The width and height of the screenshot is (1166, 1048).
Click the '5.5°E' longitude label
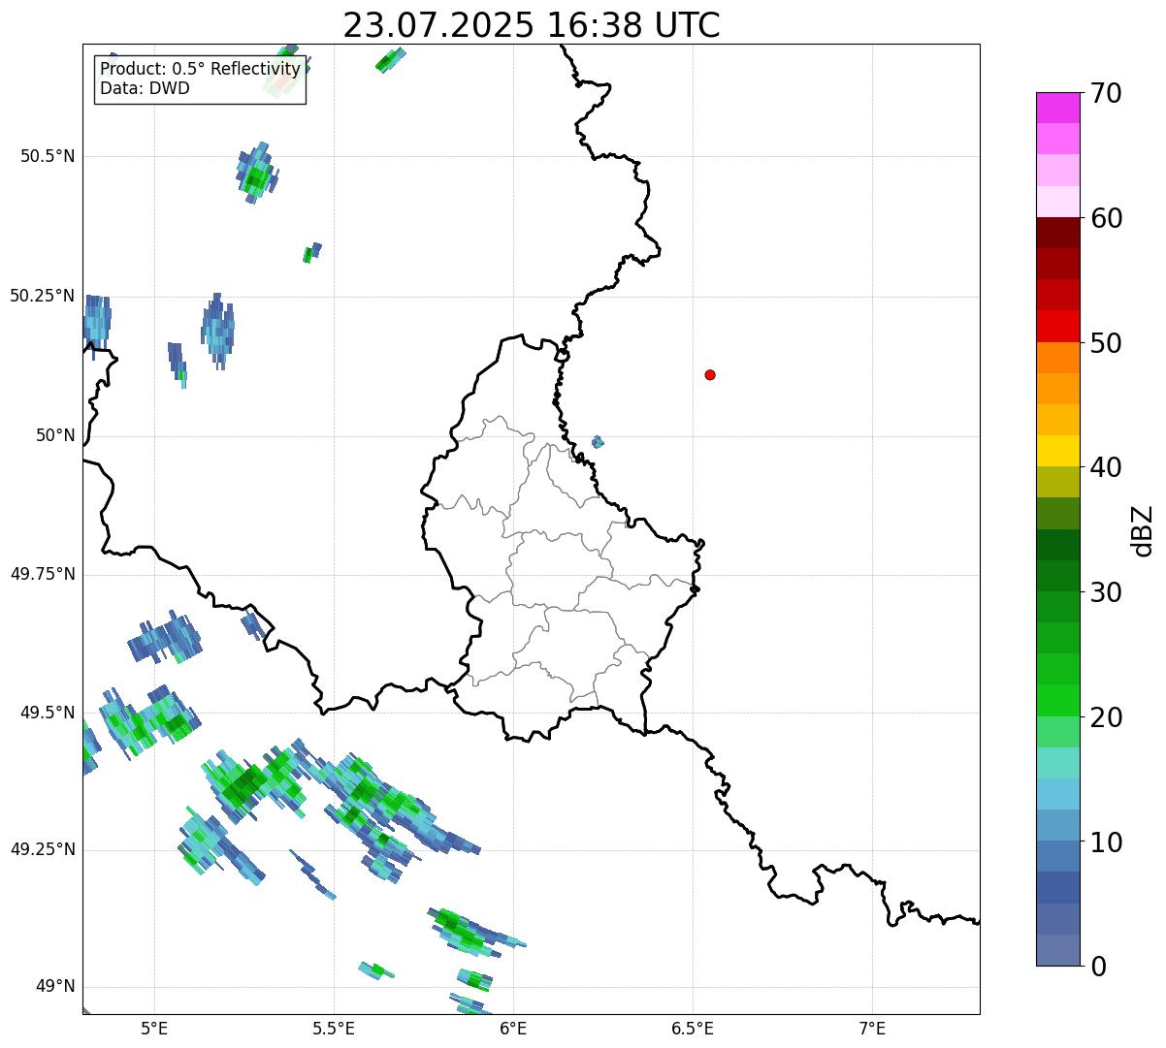(335, 1028)
